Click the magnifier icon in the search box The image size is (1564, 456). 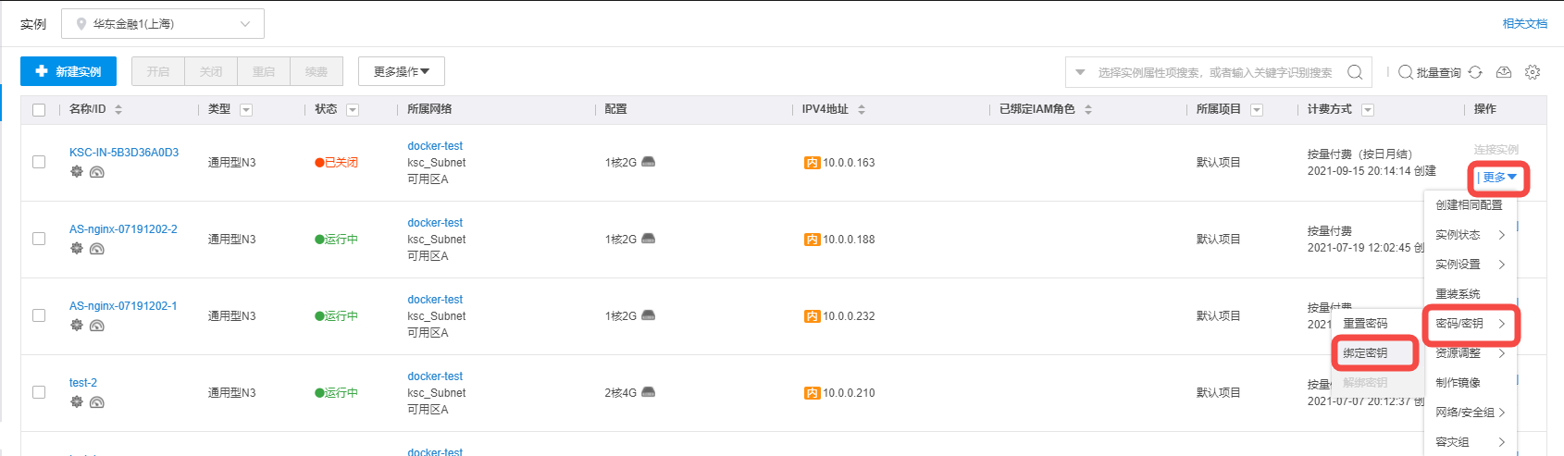pos(1355,72)
